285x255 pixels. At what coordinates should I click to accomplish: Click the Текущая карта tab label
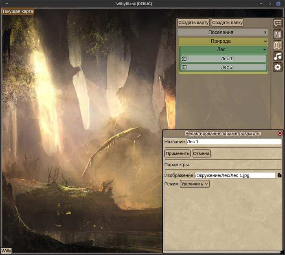pos(18,11)
